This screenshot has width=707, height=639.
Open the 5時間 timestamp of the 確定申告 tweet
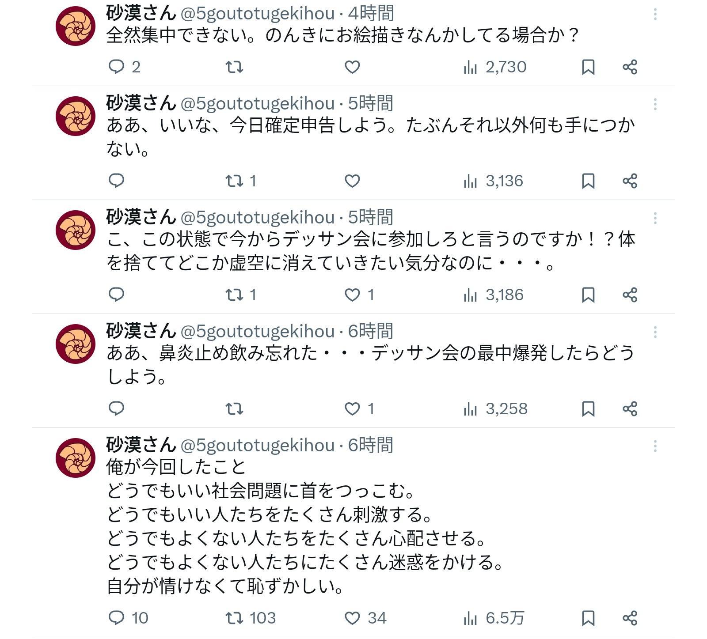370,104
